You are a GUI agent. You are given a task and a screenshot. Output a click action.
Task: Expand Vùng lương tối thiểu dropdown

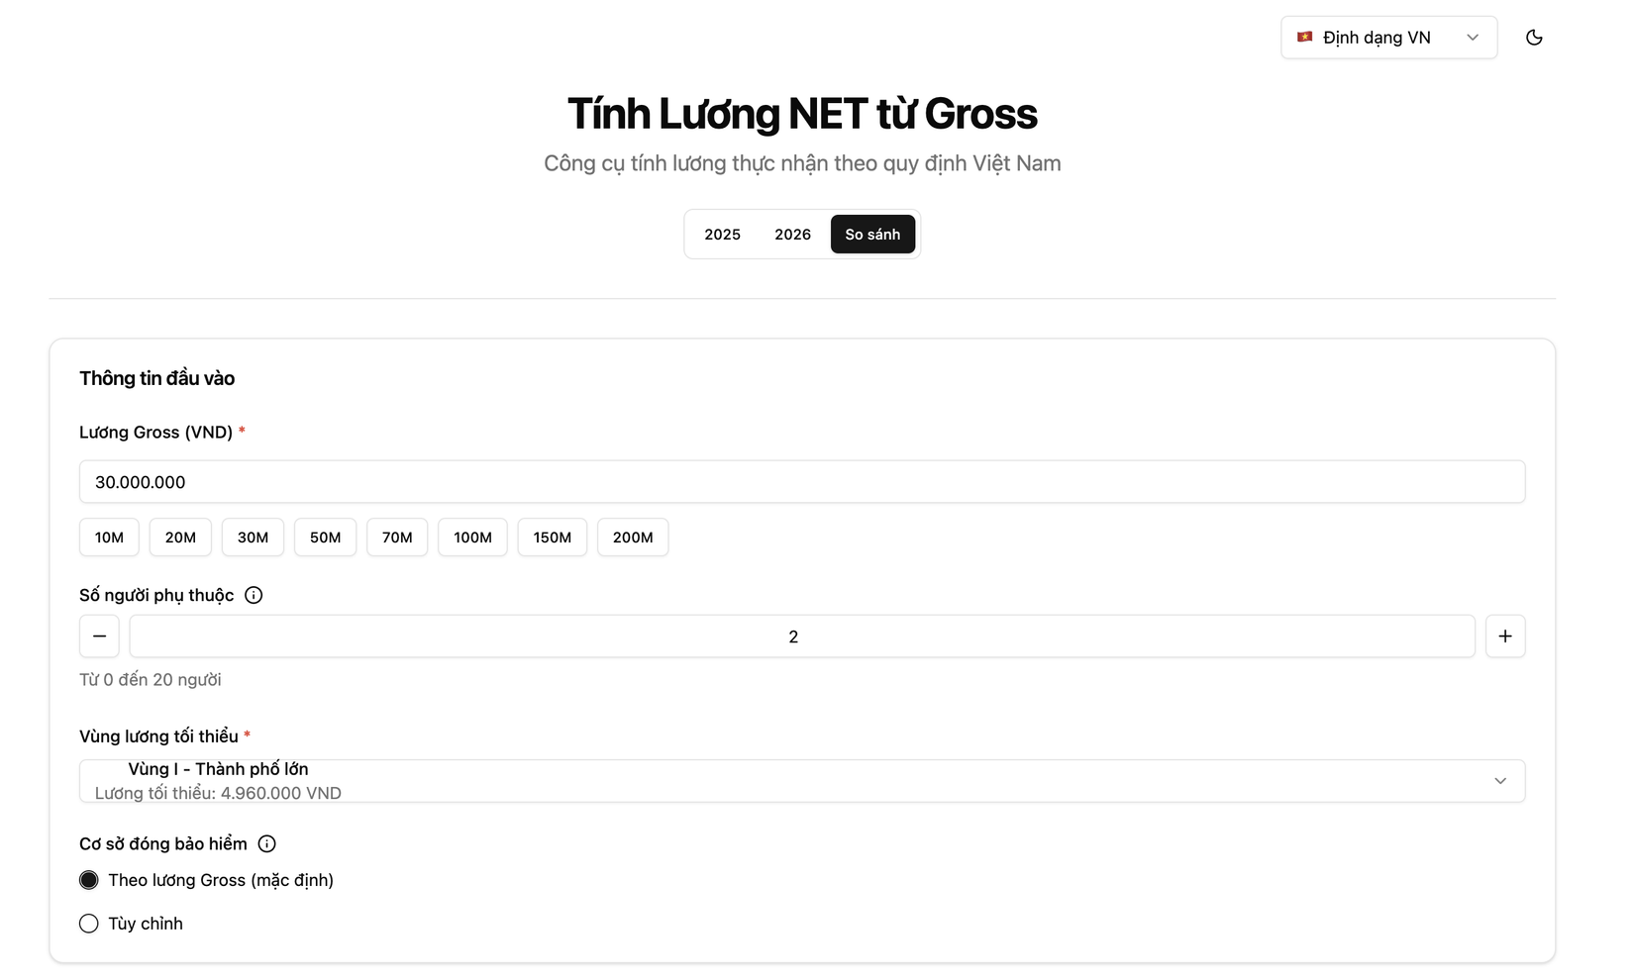pos(801,781)
